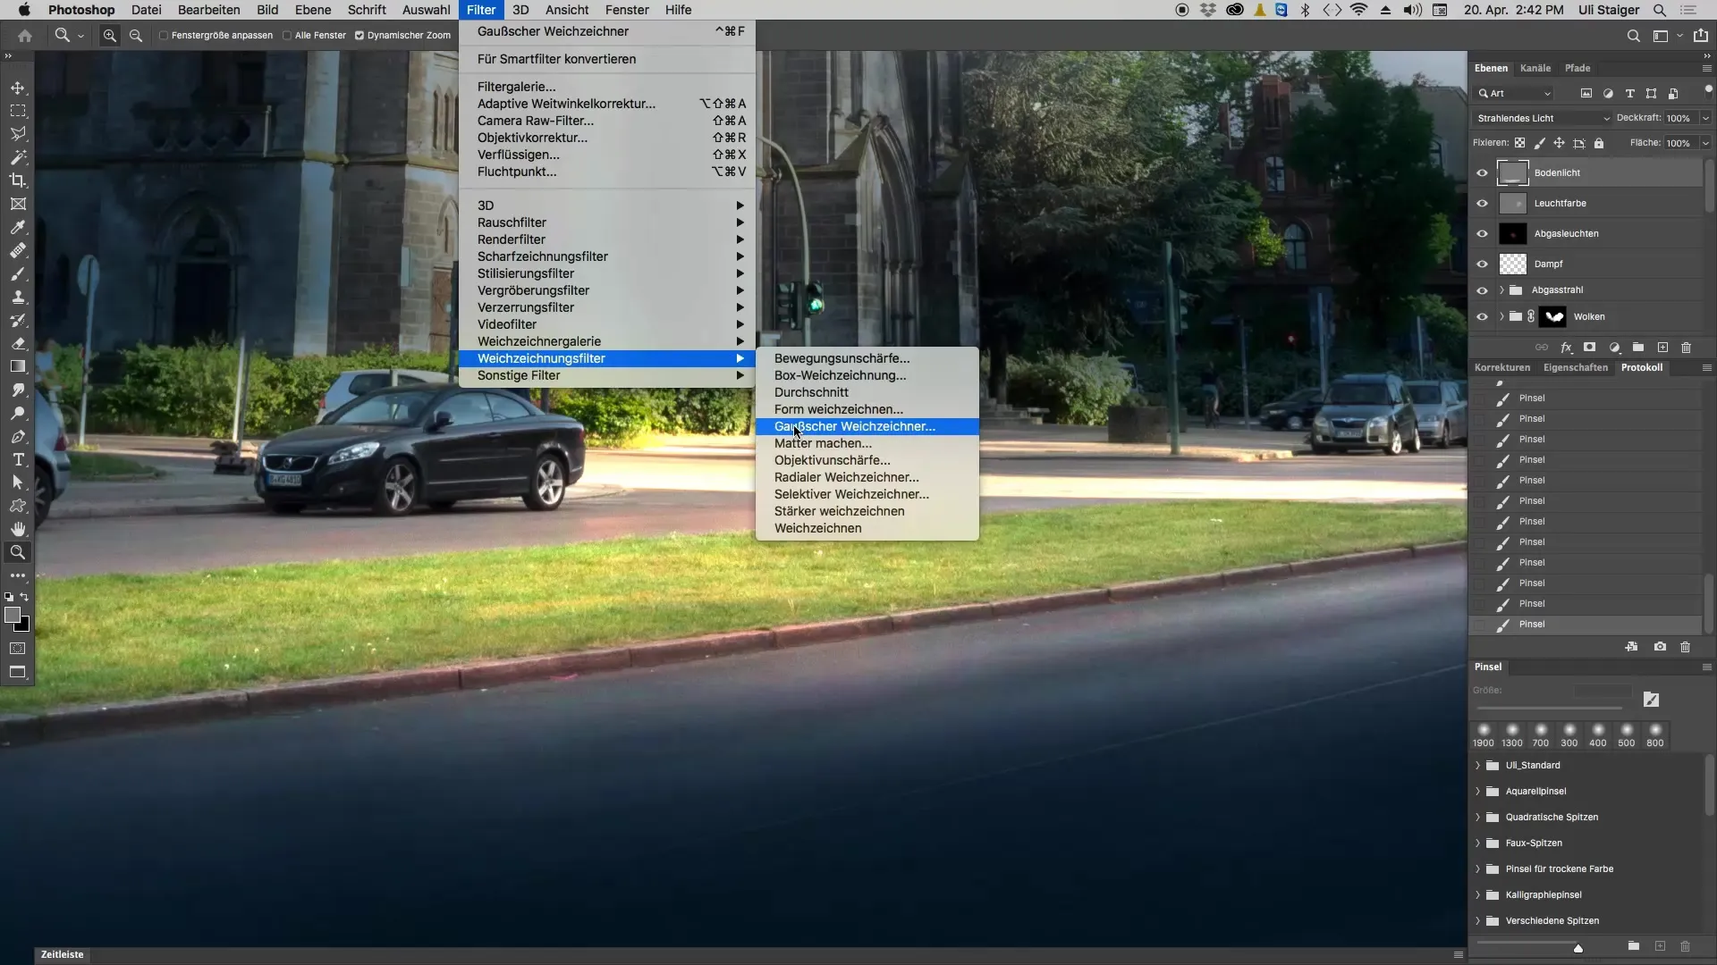Click the zoom out magnifier in options bar
This screenshot has height=965, width=1717.
[136, 36]
